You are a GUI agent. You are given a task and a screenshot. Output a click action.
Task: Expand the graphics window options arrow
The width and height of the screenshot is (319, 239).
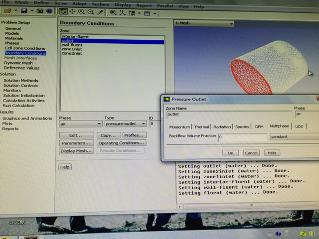155,14
